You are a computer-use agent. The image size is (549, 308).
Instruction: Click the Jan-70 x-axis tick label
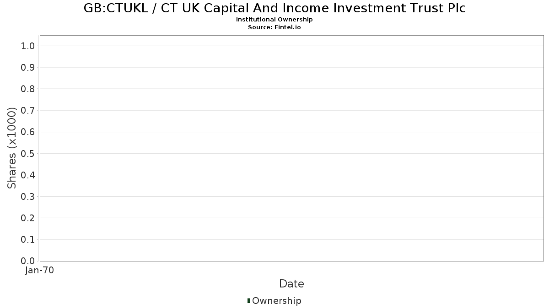(39, 270)
